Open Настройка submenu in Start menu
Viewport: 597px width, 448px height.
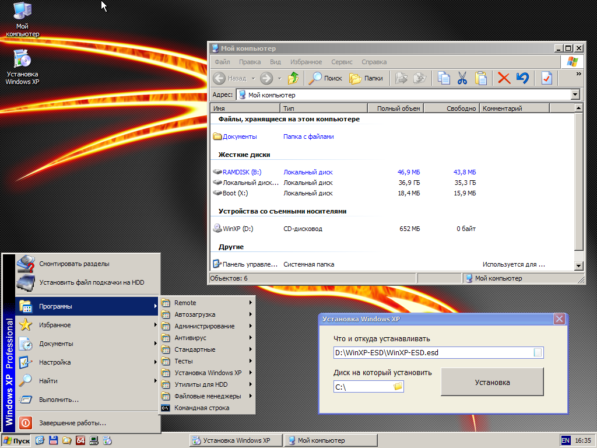tap(87, 362)
